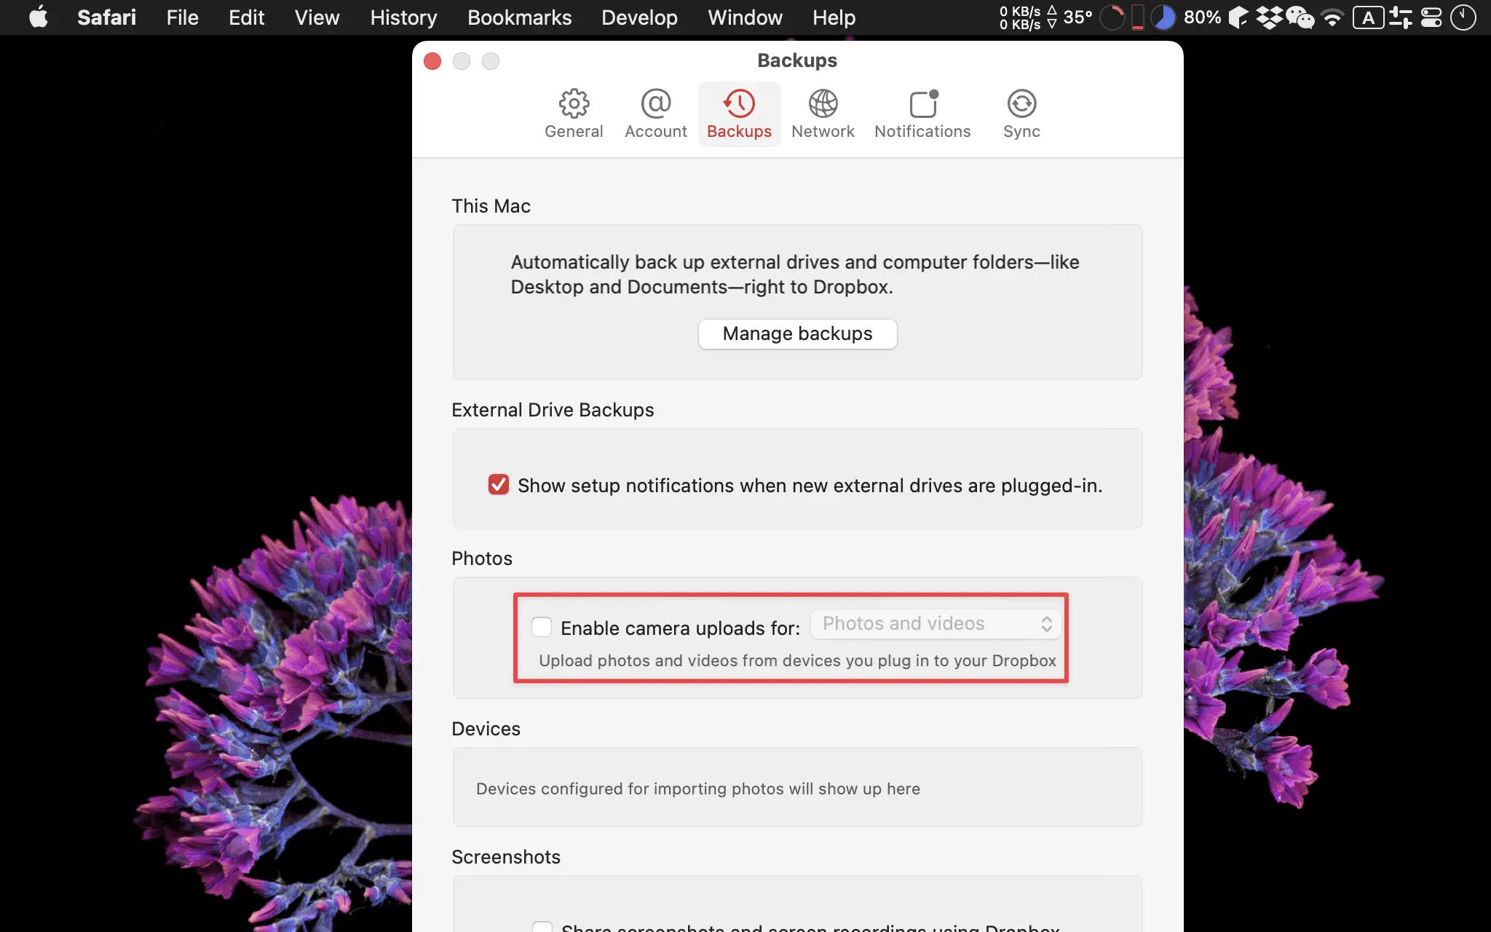
Task: Switch to the Notifications tab
Action: [x=922, y=113]
